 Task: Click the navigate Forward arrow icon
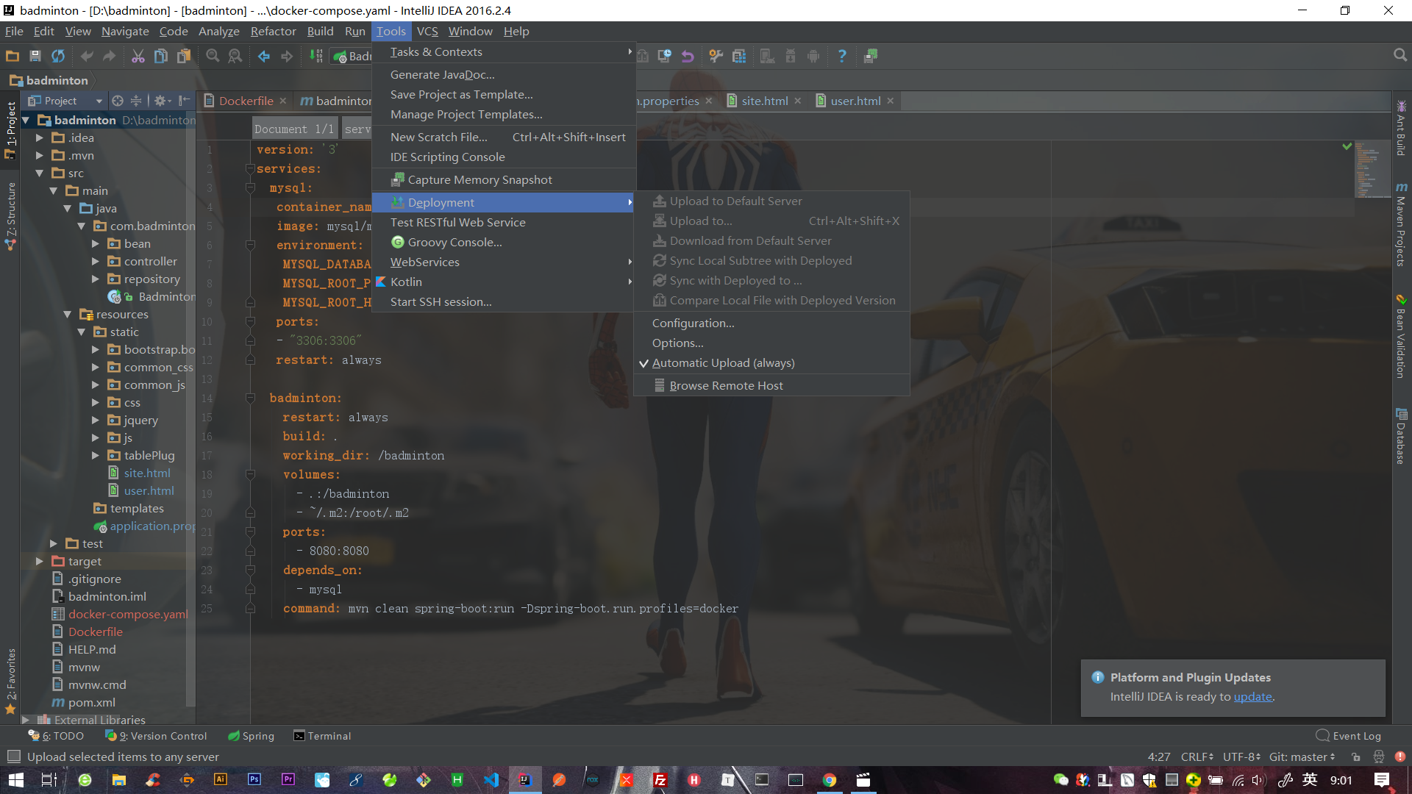[x=287, y=56]
